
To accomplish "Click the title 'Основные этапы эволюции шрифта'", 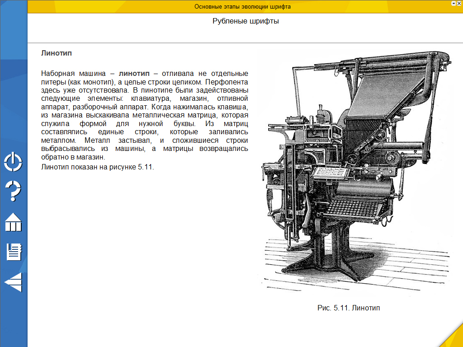I will 242,7.
